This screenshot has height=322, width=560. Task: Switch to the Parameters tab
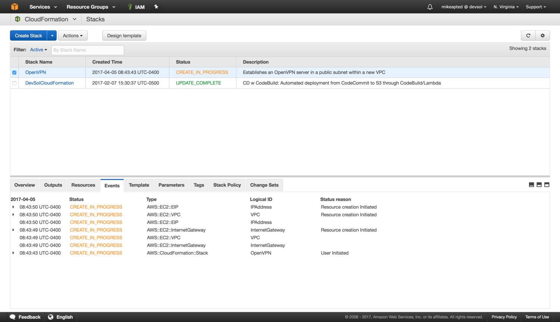171,185
